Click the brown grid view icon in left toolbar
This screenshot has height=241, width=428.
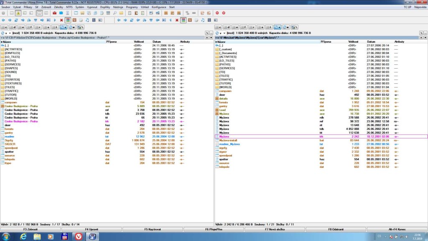pyautogui.click(x=74, y=20)
